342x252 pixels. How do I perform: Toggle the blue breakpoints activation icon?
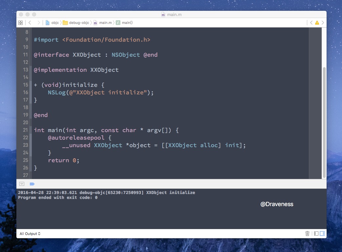click(32, 184)
